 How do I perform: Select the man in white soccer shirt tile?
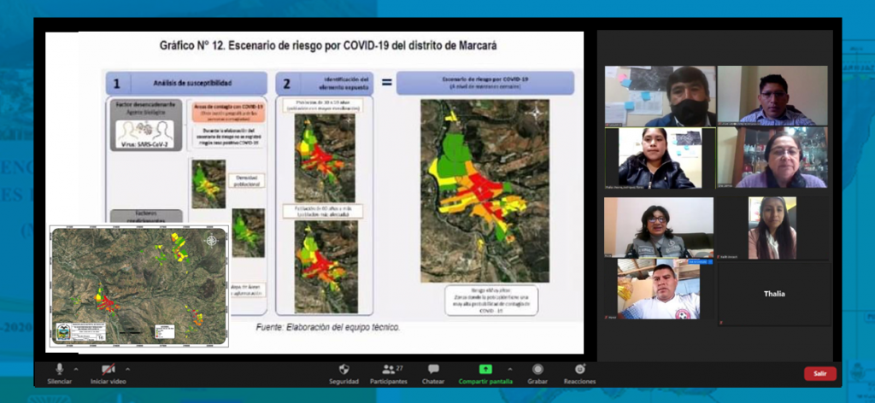tap(660, 290)
